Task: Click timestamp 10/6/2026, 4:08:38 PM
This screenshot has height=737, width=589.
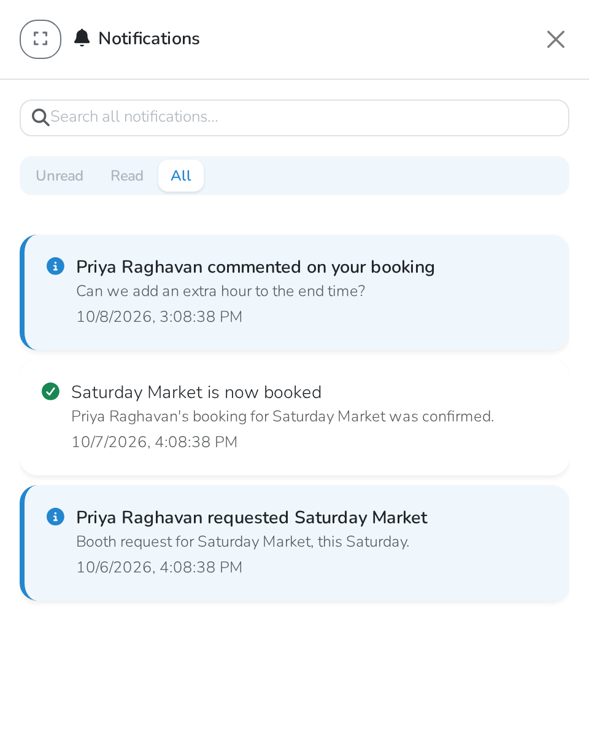Action: pyautogui.click(x=159, y=567)
